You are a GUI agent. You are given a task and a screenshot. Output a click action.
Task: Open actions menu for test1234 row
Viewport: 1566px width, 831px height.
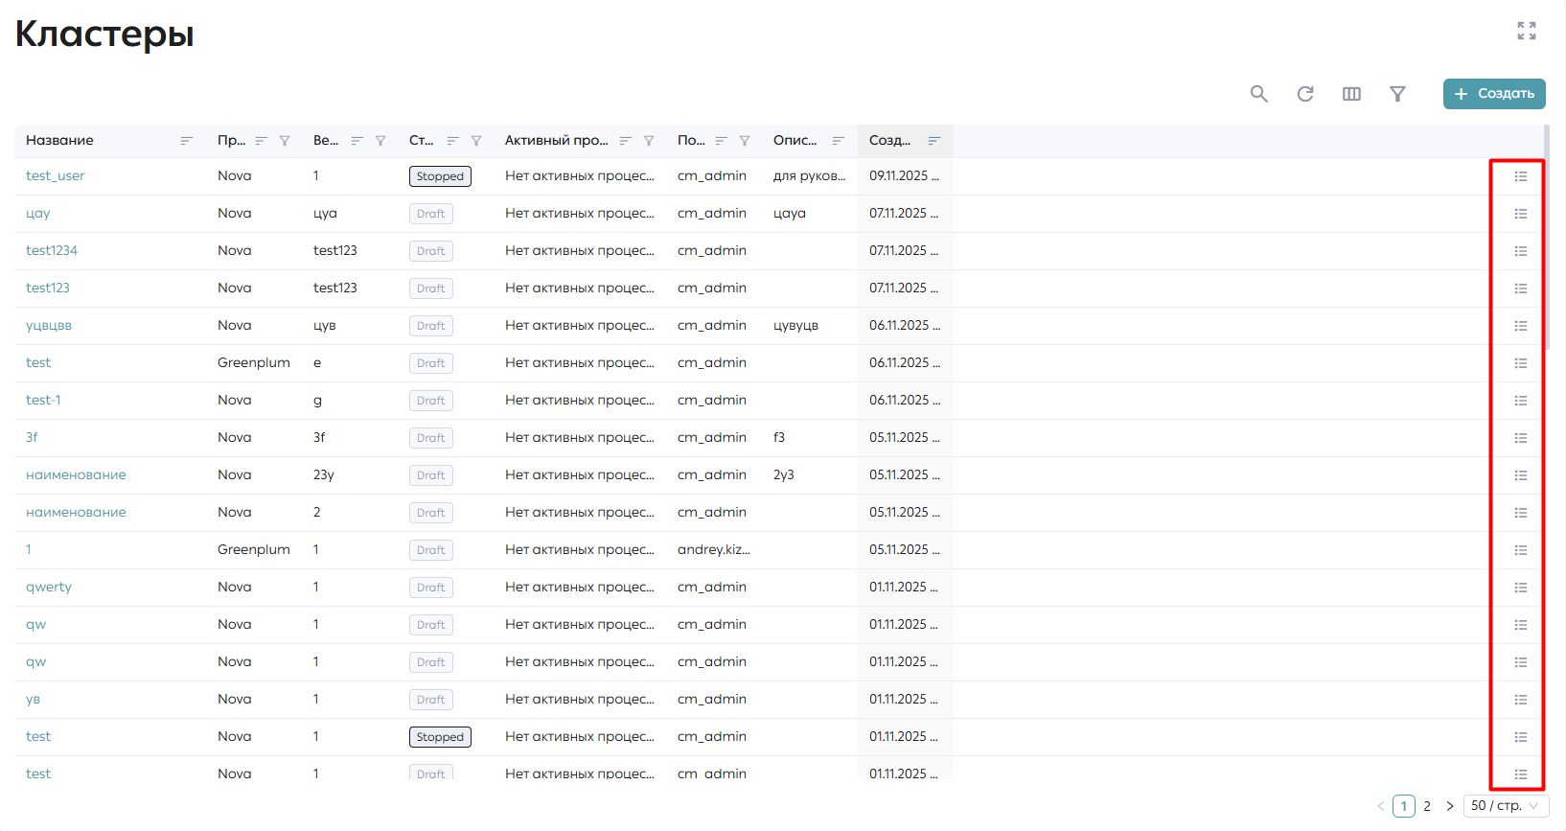[x=1520, y=251]
